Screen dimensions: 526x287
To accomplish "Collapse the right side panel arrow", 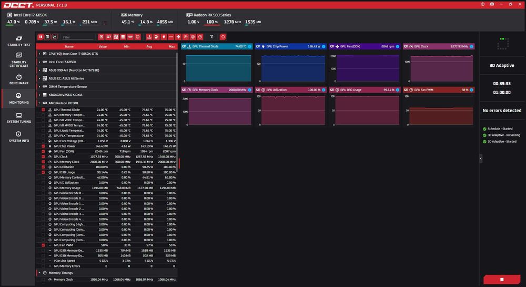I will coord(481,159).
